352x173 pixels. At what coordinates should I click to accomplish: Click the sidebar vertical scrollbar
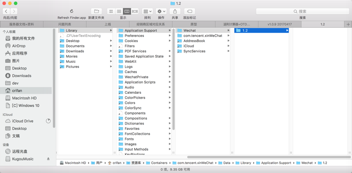[x=54, y=78]
